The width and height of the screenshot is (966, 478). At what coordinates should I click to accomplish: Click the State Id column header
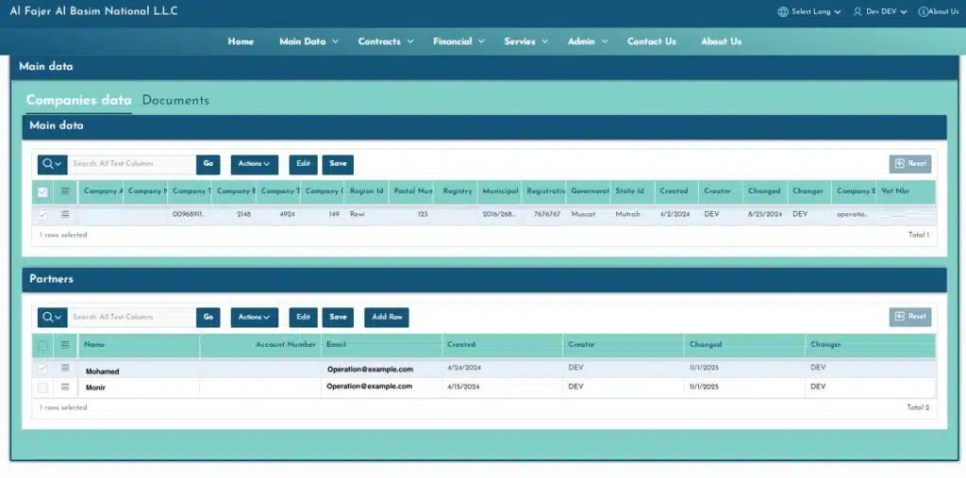632,191
